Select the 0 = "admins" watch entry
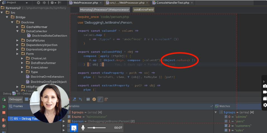This screenshot has height=133, width=267. point(235,117)
